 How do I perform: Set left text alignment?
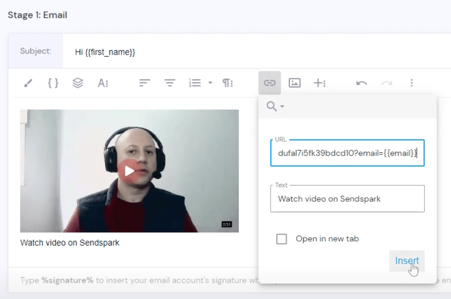pyautogui.click(x=145, y=83)
